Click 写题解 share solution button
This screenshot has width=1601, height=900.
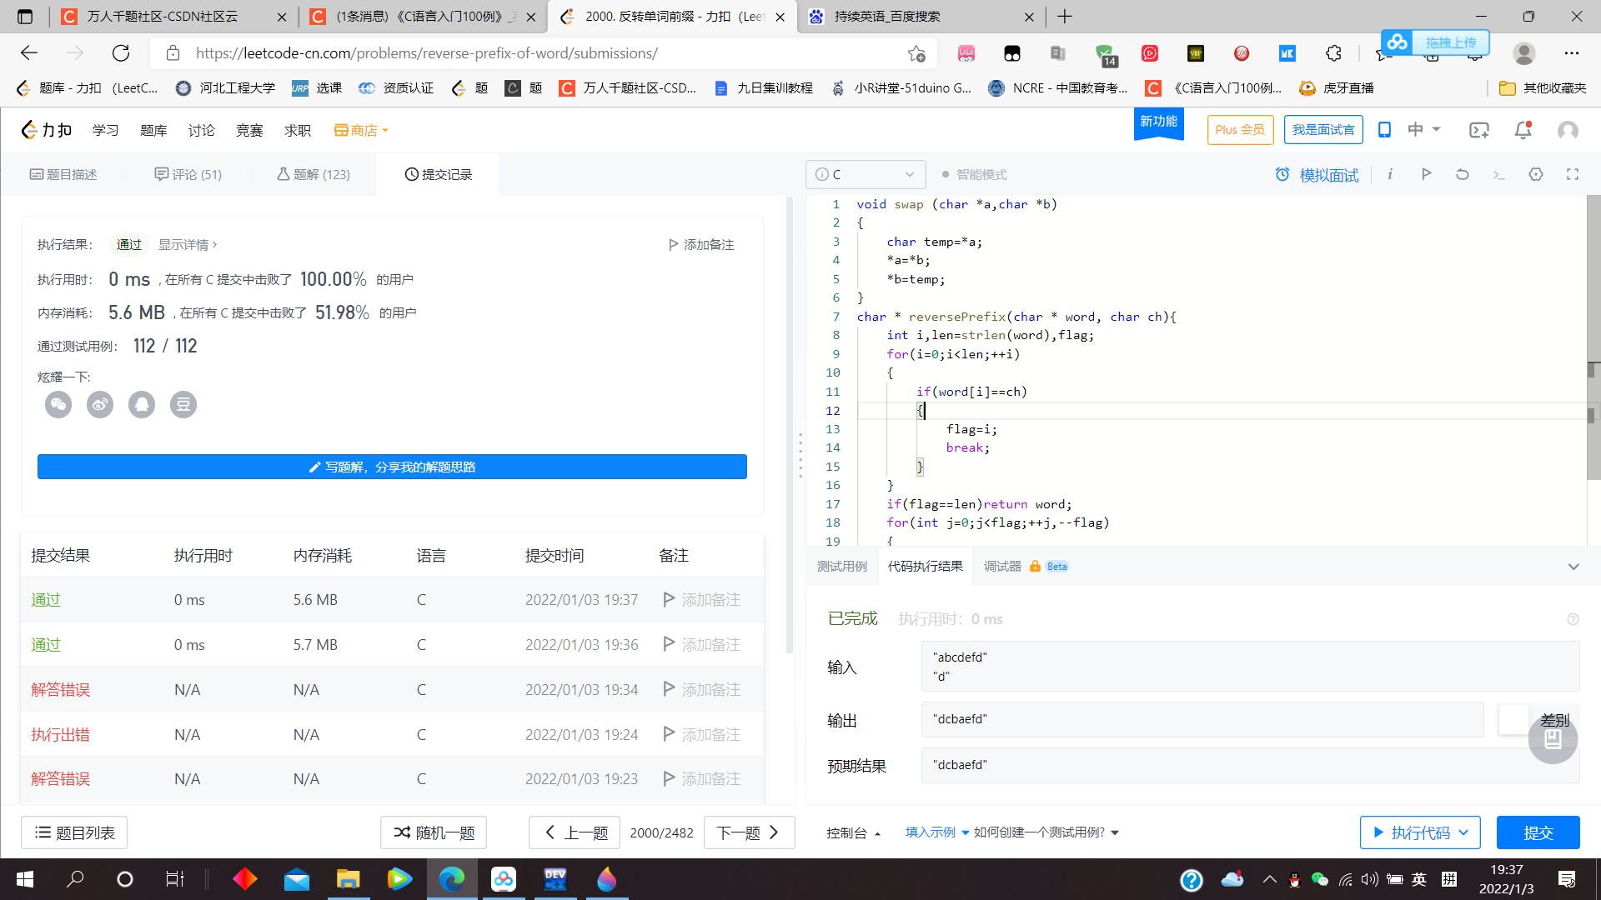click(392, 467)
